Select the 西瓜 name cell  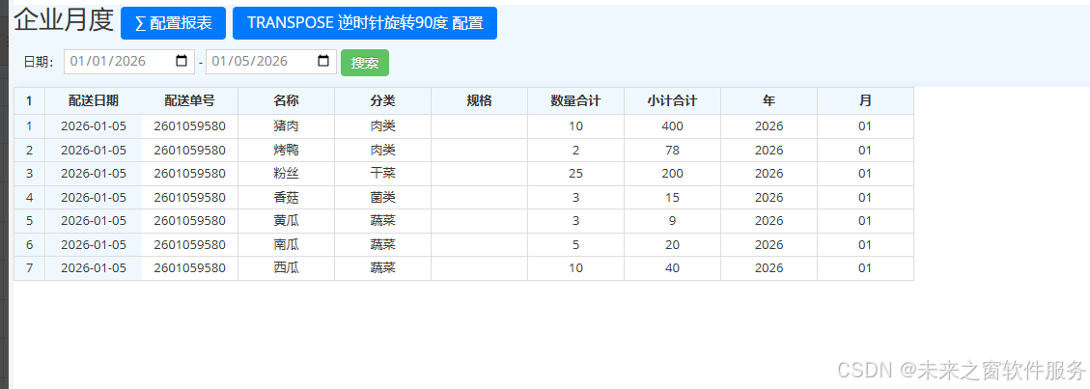[287, 268]
